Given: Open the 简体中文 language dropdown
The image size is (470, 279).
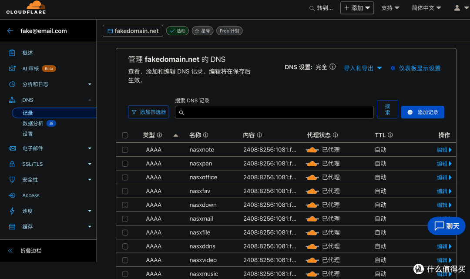Looking at the screenshot, I should [426, 7].
